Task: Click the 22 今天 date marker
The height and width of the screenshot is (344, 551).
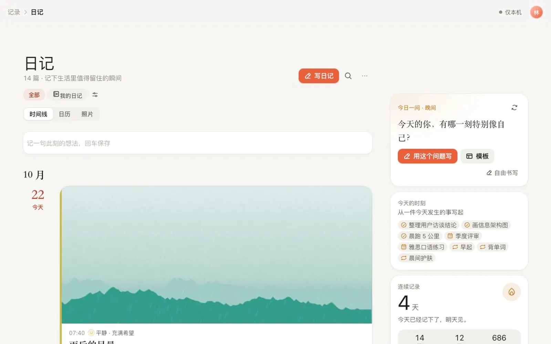Action: [x=38, y=199]
